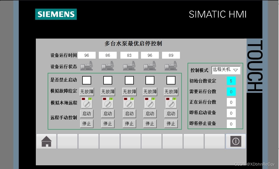This screenshot has width=279, height=169.
Task: Click pump 2 status icon under runtime 86
Action: [108, 66]
